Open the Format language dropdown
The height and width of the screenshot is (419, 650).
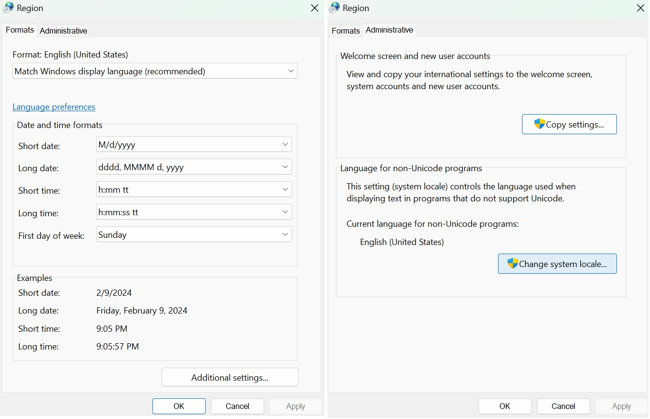155,71
